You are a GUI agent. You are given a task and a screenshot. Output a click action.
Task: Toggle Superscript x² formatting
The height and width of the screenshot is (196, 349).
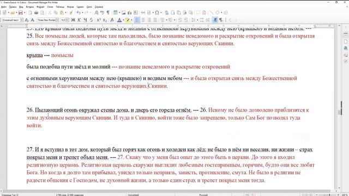pos(99,20)
